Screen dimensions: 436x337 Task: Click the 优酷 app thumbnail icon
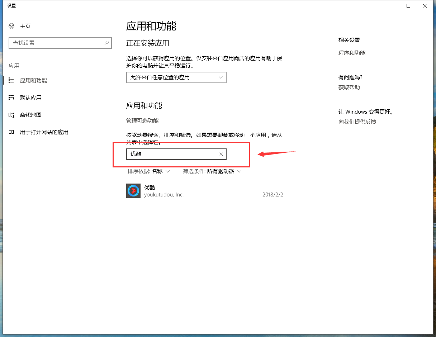(133, 191)
